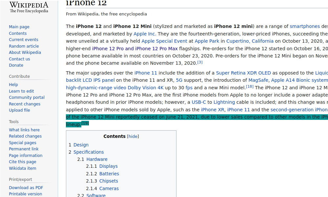Jump to Design section in contents

(x=81, y=145)
